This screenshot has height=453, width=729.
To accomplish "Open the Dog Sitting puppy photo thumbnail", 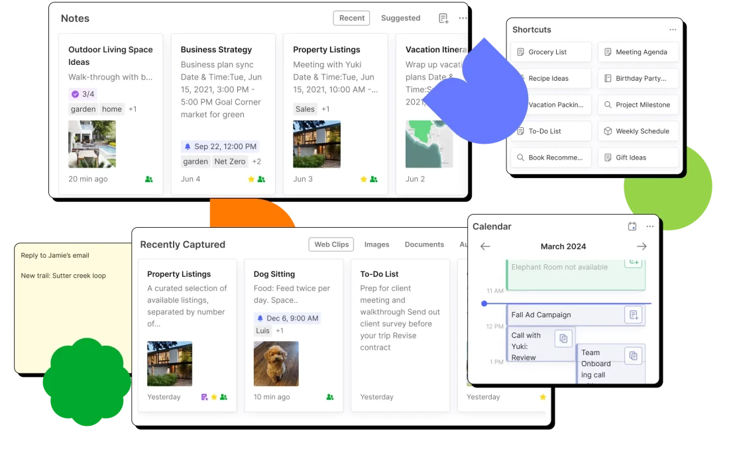I will pos(276,364).
